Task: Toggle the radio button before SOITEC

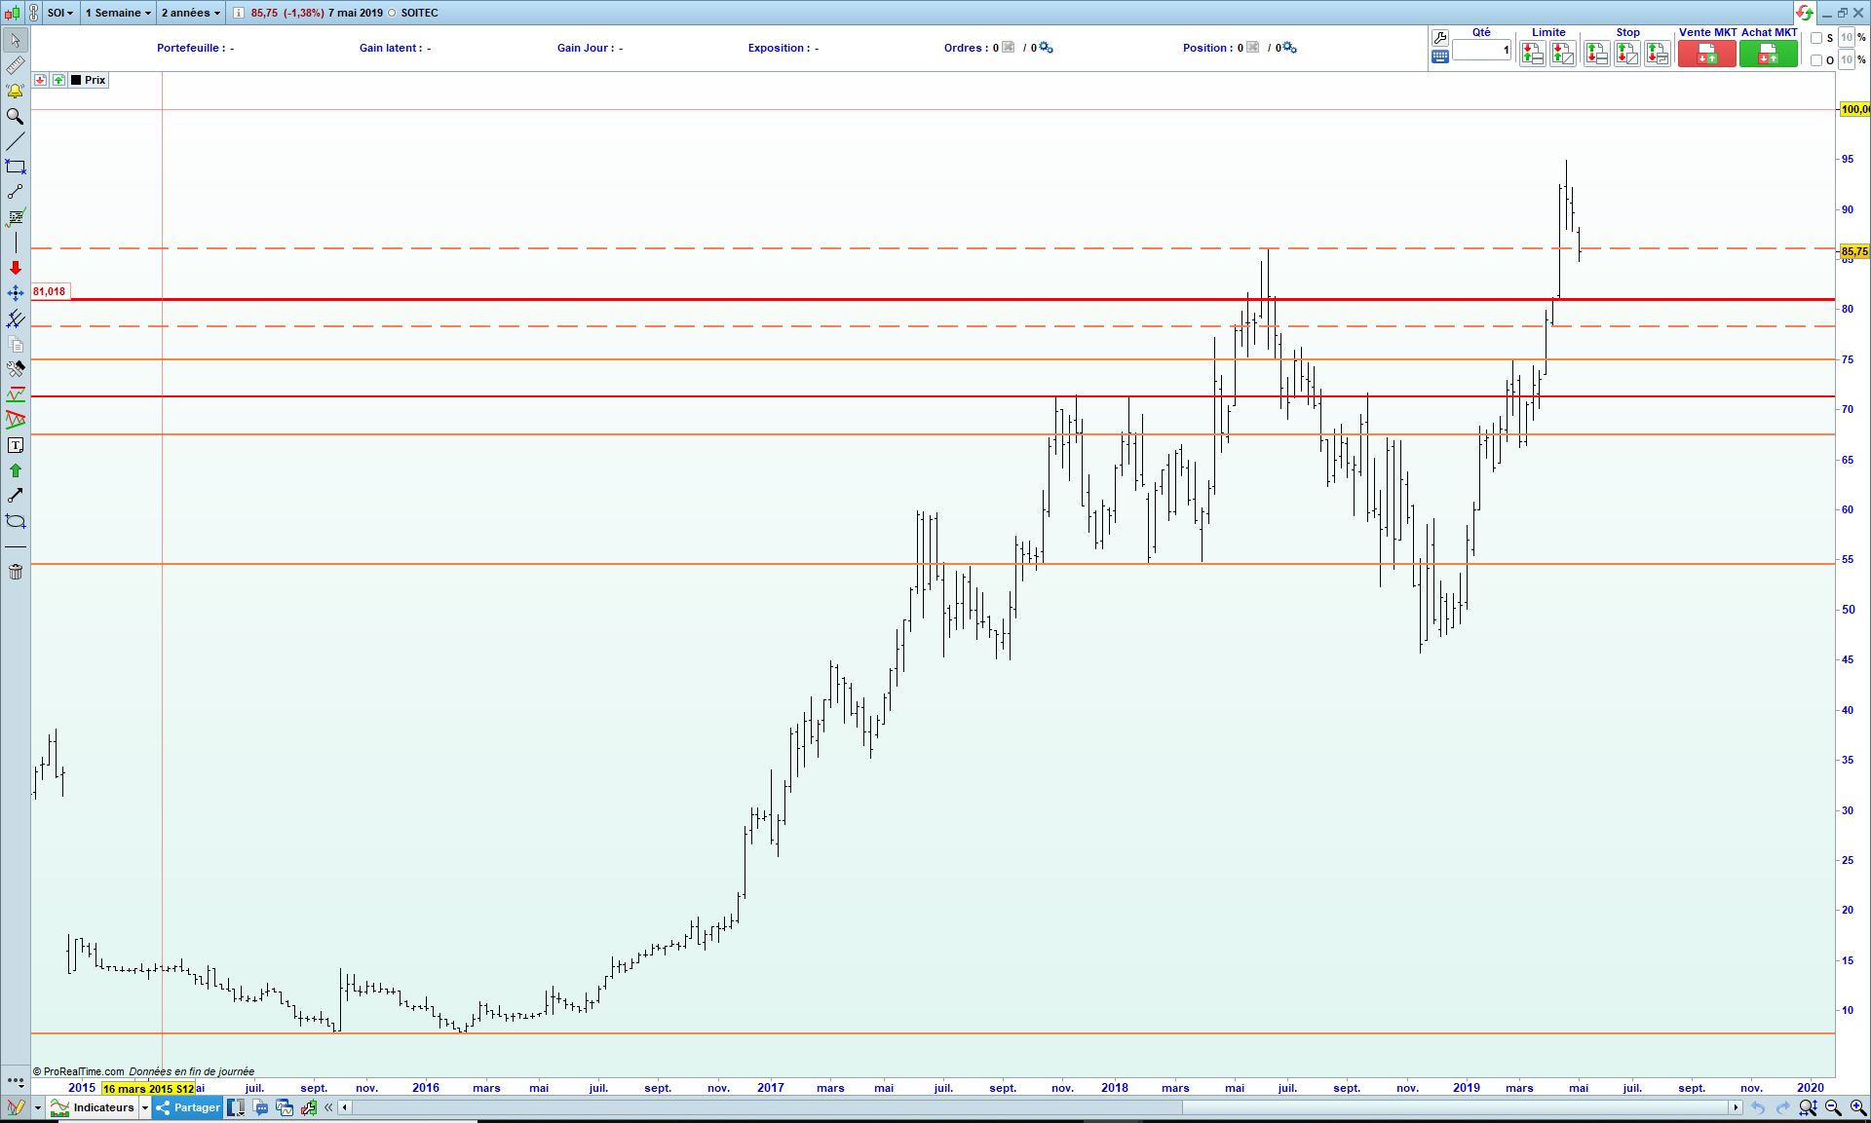Action: coord(392,13)
